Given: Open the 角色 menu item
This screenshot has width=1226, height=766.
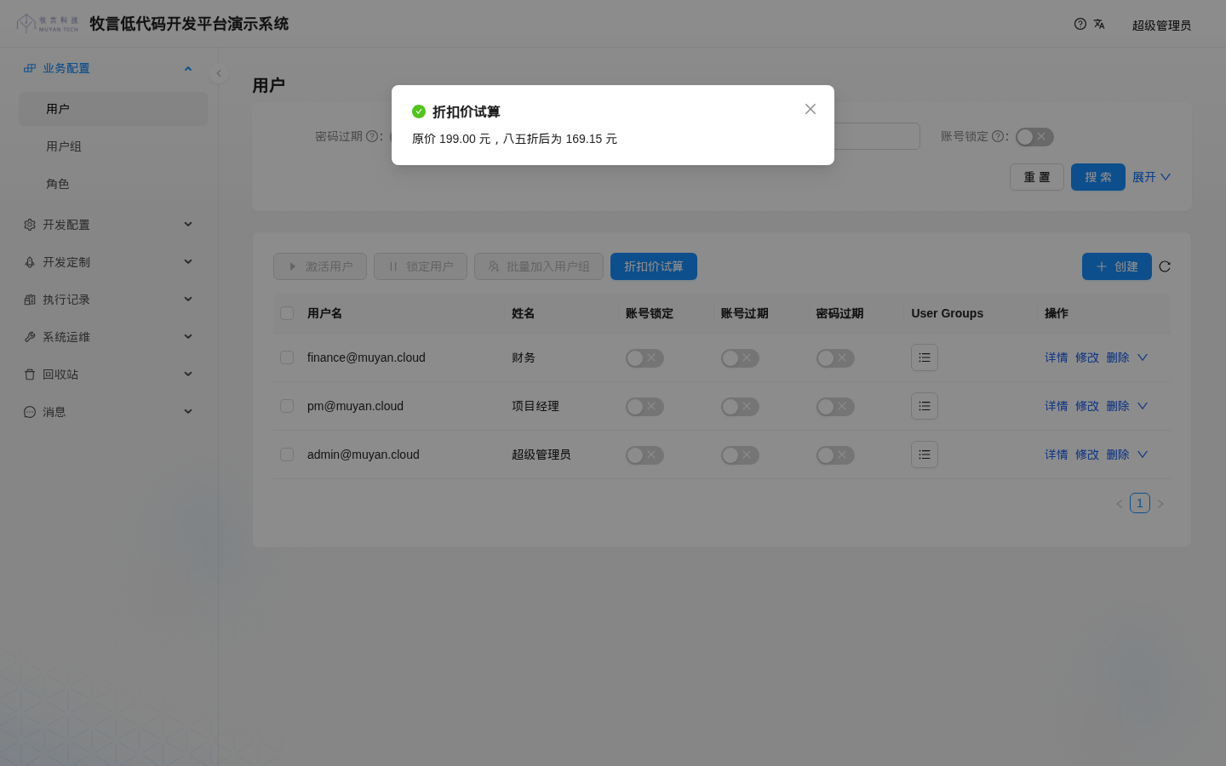Looking at the screenshot, I should pos(113,184).
